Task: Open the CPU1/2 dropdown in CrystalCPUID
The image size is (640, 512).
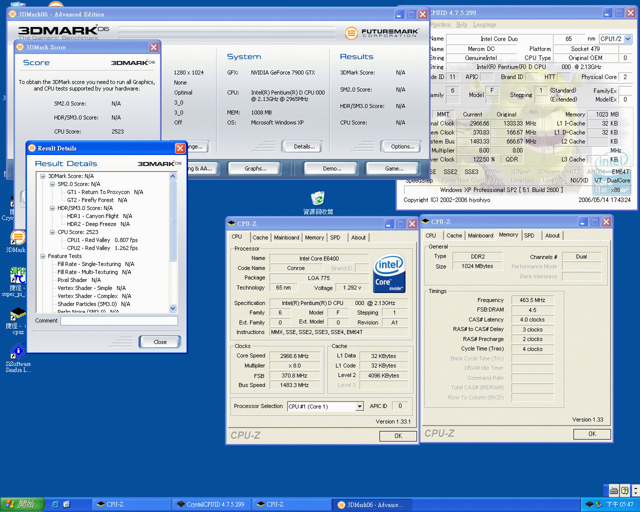Action: (x=628, y=38)
